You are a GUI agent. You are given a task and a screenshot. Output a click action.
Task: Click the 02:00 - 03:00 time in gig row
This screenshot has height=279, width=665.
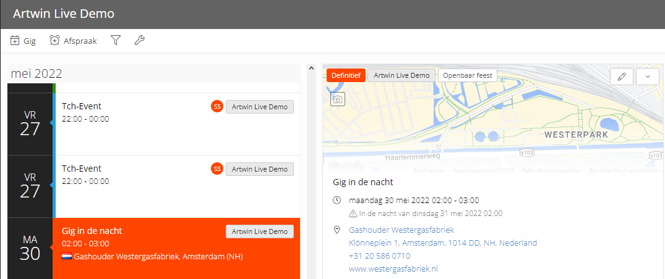85,243
